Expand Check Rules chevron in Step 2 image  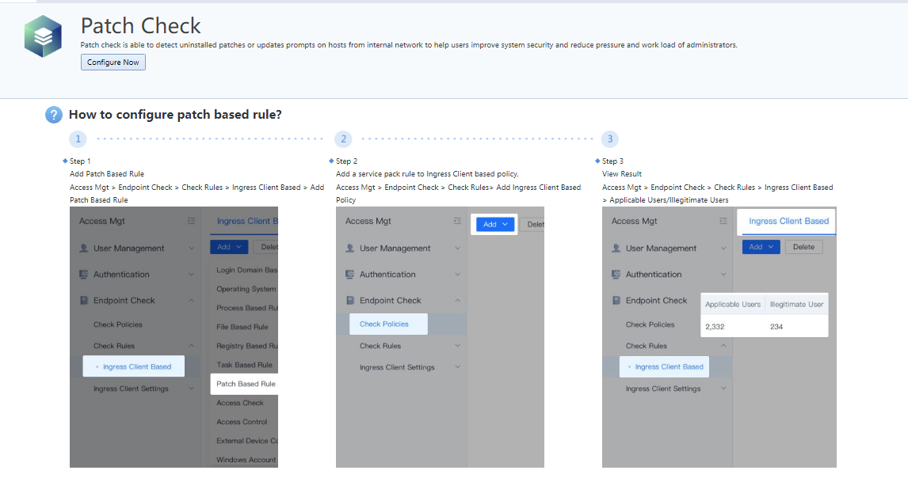tap(457, 346)
